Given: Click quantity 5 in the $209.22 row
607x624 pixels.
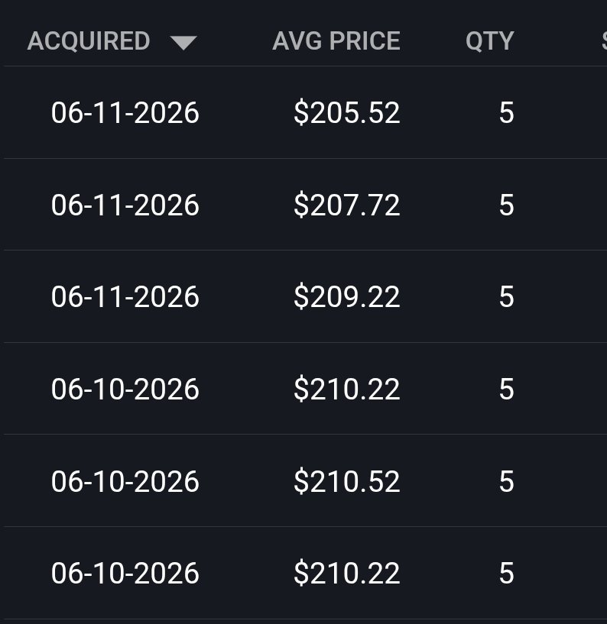Looking at the screenshot, I should point(506,297).
